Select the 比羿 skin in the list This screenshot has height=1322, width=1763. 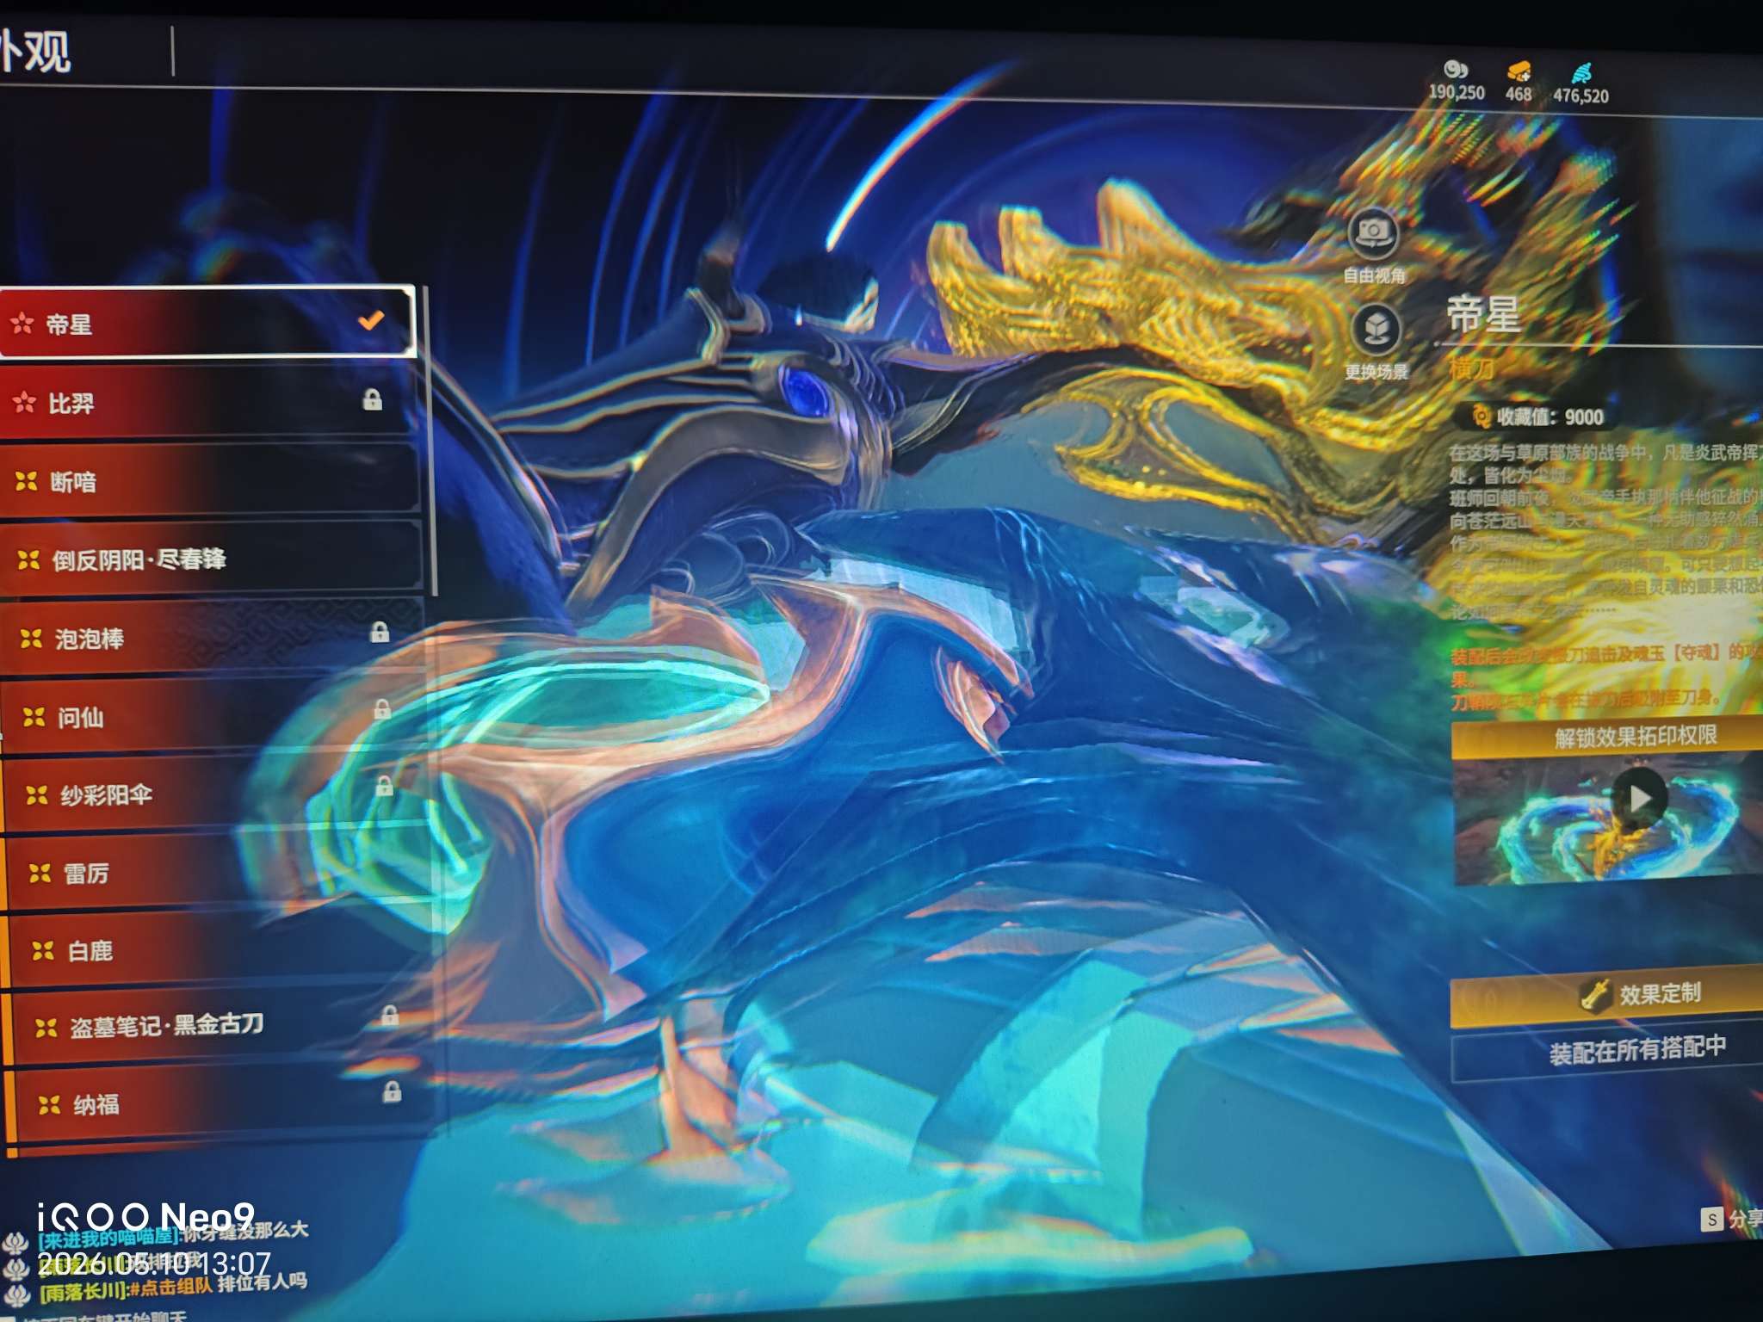point(209,401)
